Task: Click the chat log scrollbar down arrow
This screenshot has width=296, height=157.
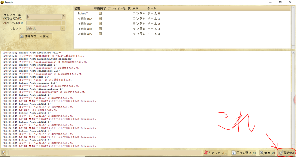Action: pyautogui.click(x=293, y=146)
